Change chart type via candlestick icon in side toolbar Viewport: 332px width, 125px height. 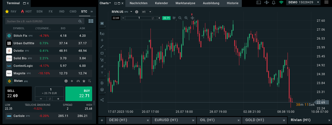[x=102, y=83]
